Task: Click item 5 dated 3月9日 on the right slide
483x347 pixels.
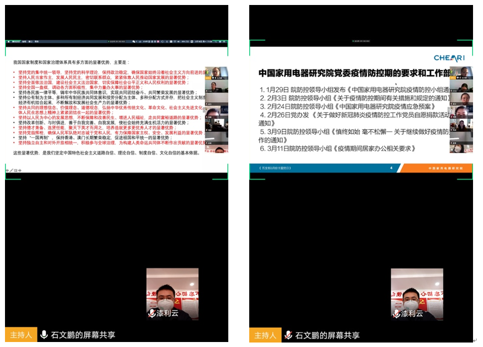Action: click(354, 136)
